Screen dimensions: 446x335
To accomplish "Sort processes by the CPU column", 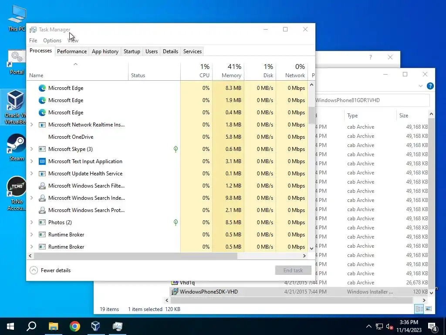I will 196,71.
